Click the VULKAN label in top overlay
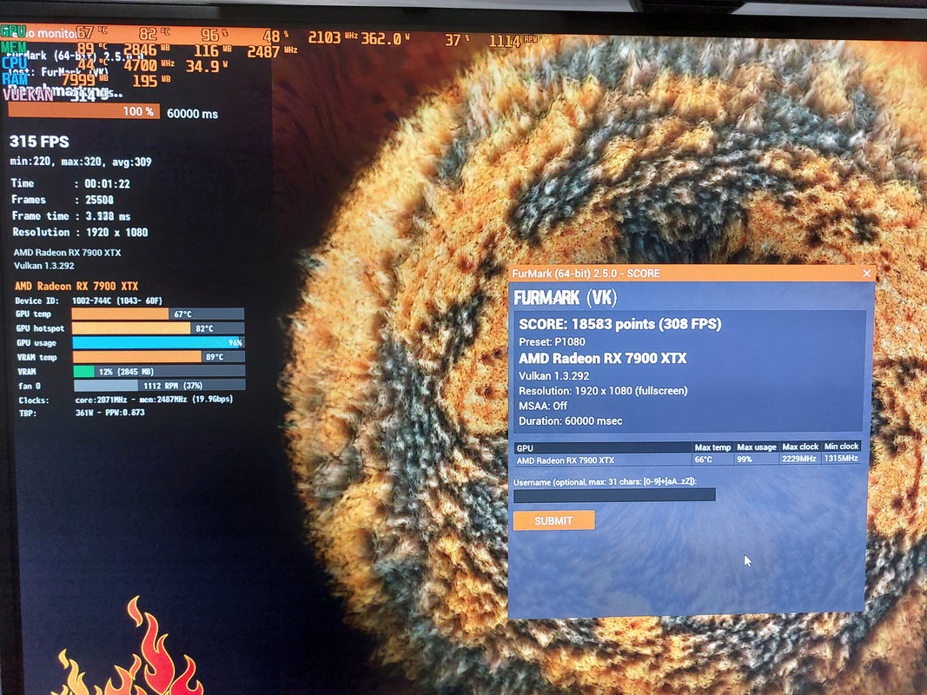The image size is (927, 695). (x=28, y=94)
